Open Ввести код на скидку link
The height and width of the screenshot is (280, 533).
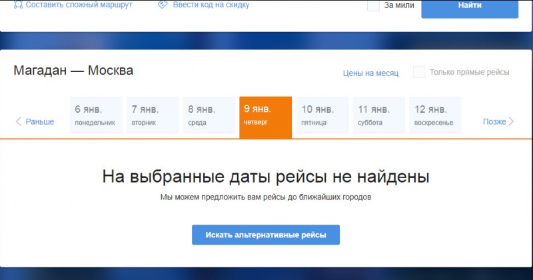pos(211,5)
